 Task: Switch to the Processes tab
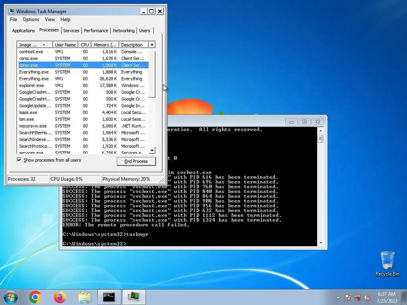49,30
